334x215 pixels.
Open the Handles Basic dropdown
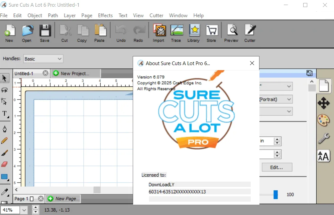pos(43,59)
